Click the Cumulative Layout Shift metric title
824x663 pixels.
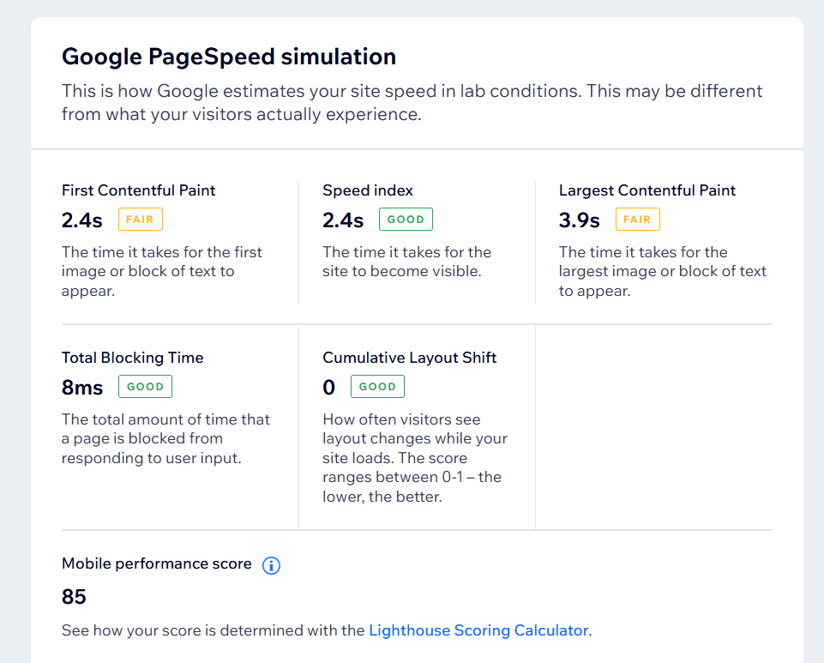click(410, 358)
